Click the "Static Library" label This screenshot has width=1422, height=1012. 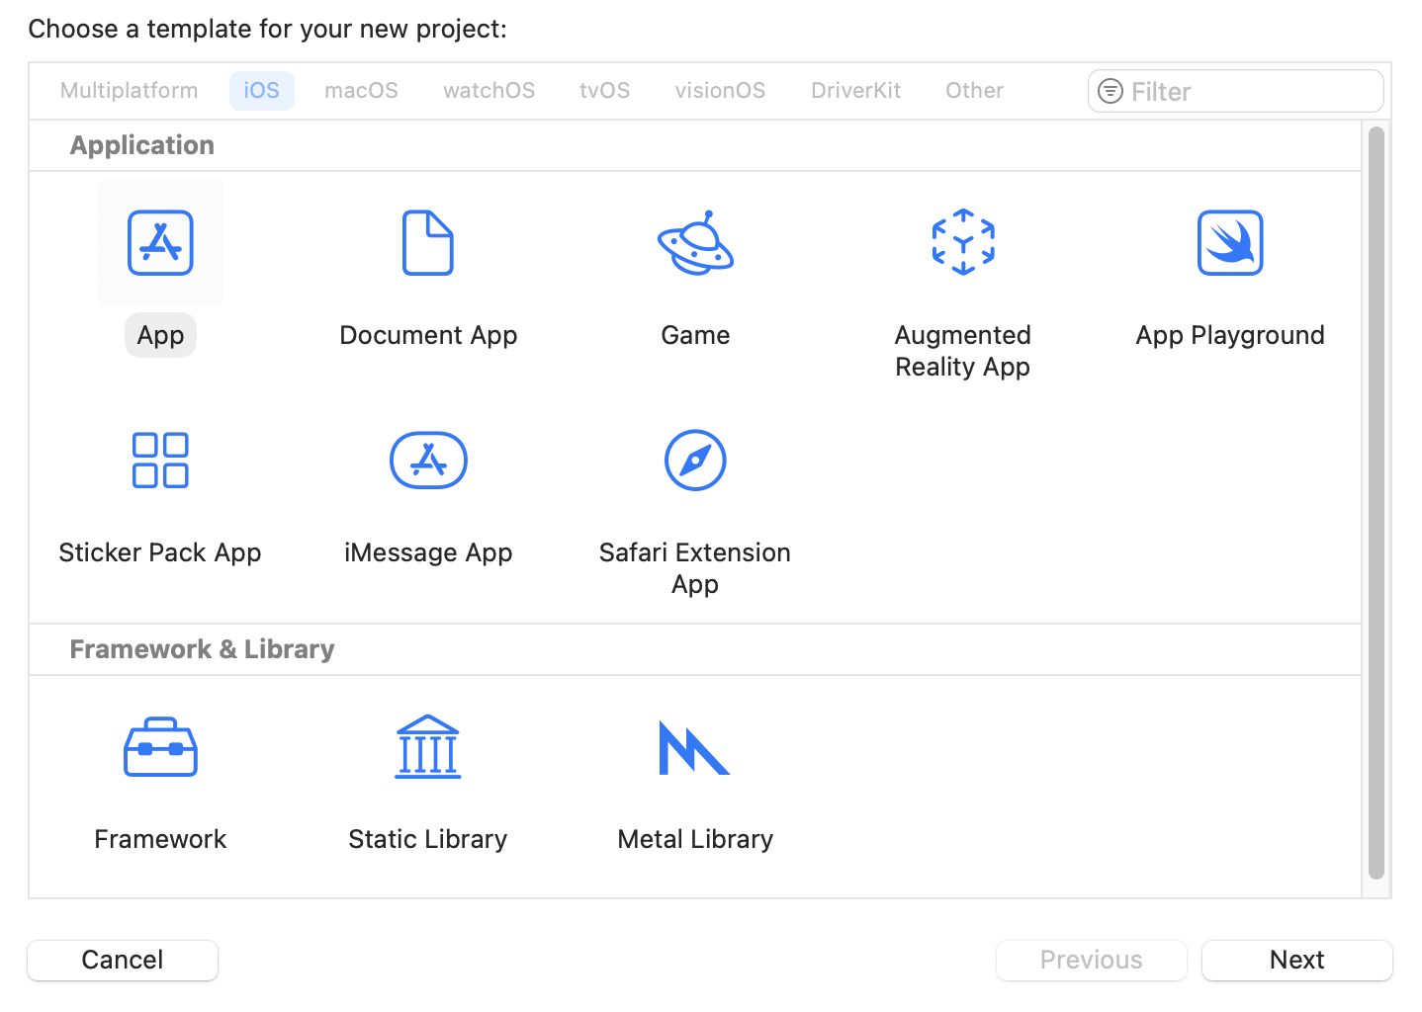428,839
